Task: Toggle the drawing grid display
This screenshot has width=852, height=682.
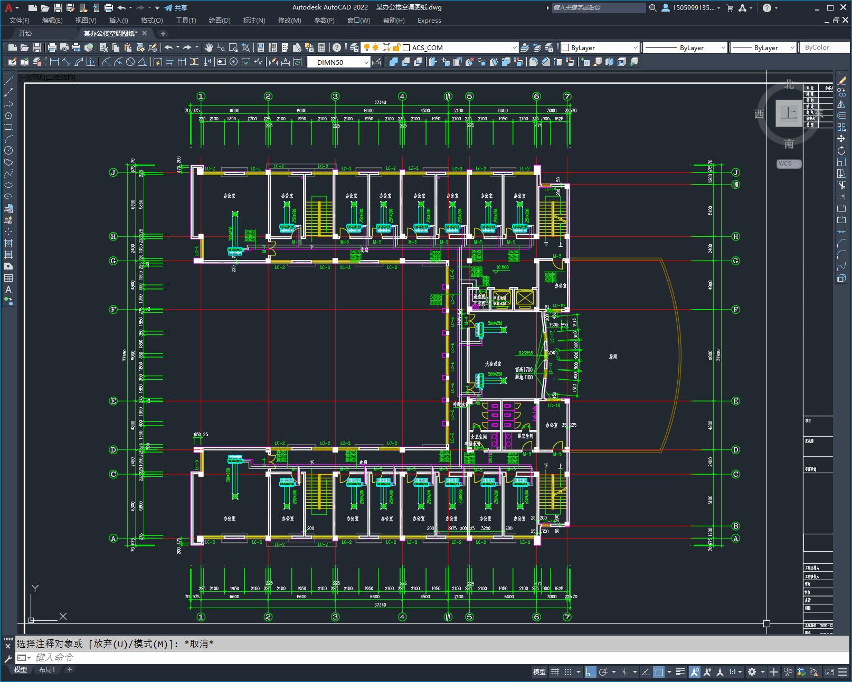Action: [x=555, y=671]
